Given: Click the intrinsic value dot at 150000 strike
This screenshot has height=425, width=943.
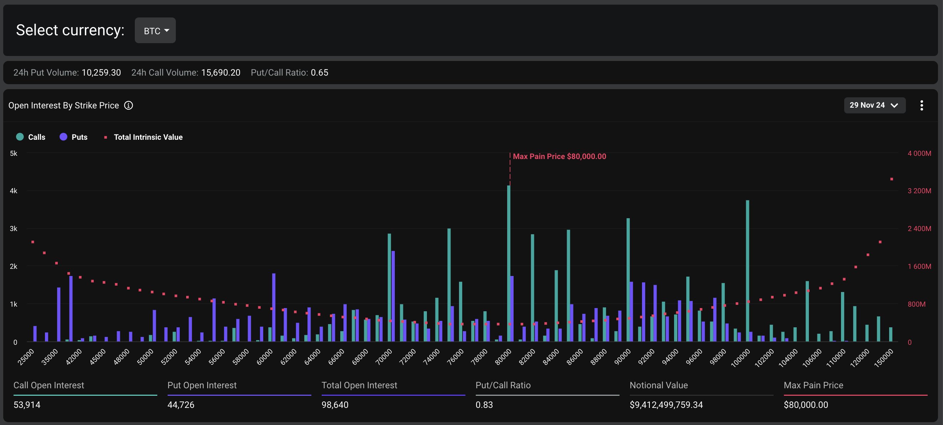Looking at the screenshot, I should click(x=892, y=179).
